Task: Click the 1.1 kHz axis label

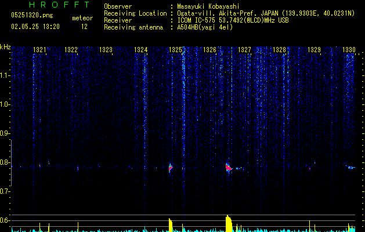Action: (x=5, y=76)
